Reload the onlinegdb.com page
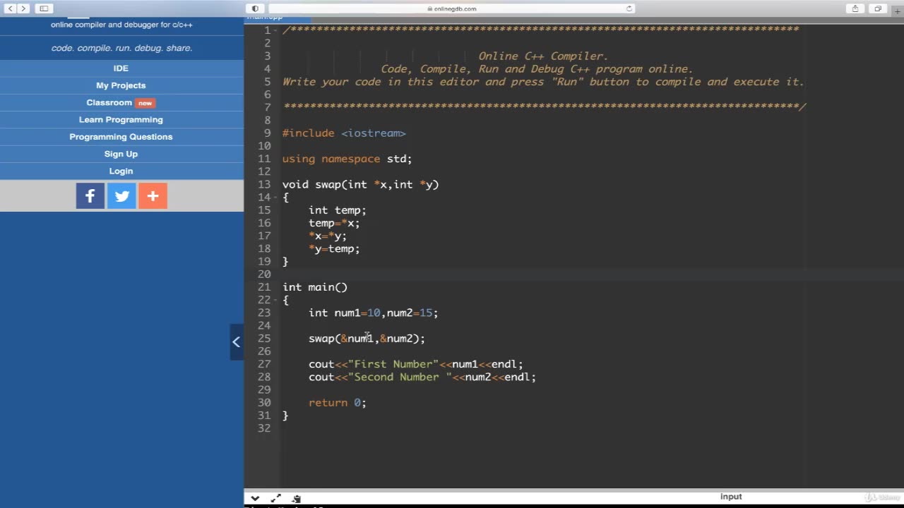This screenshot has height=508, width=904. (x=629, y=8)
